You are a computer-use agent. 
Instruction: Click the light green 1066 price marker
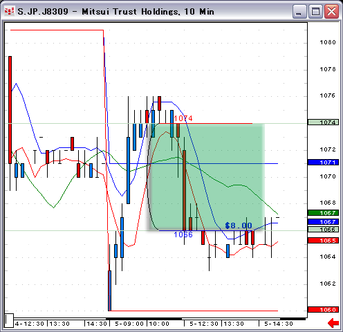tap(323, 230)
